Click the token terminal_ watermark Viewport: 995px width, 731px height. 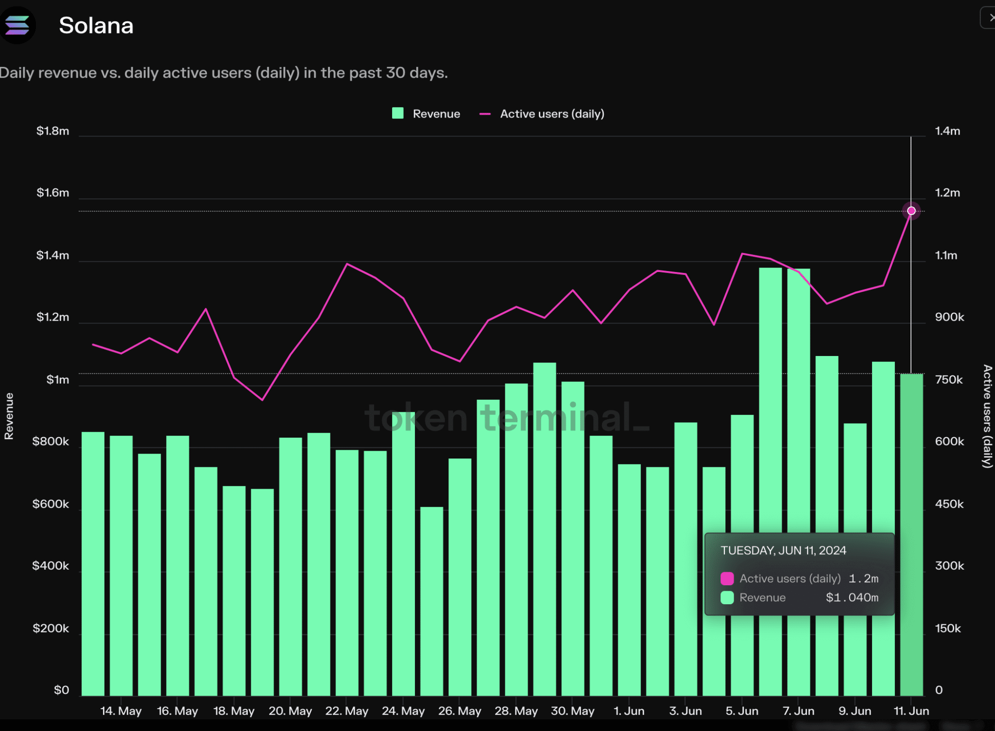[x=506, y=418]
